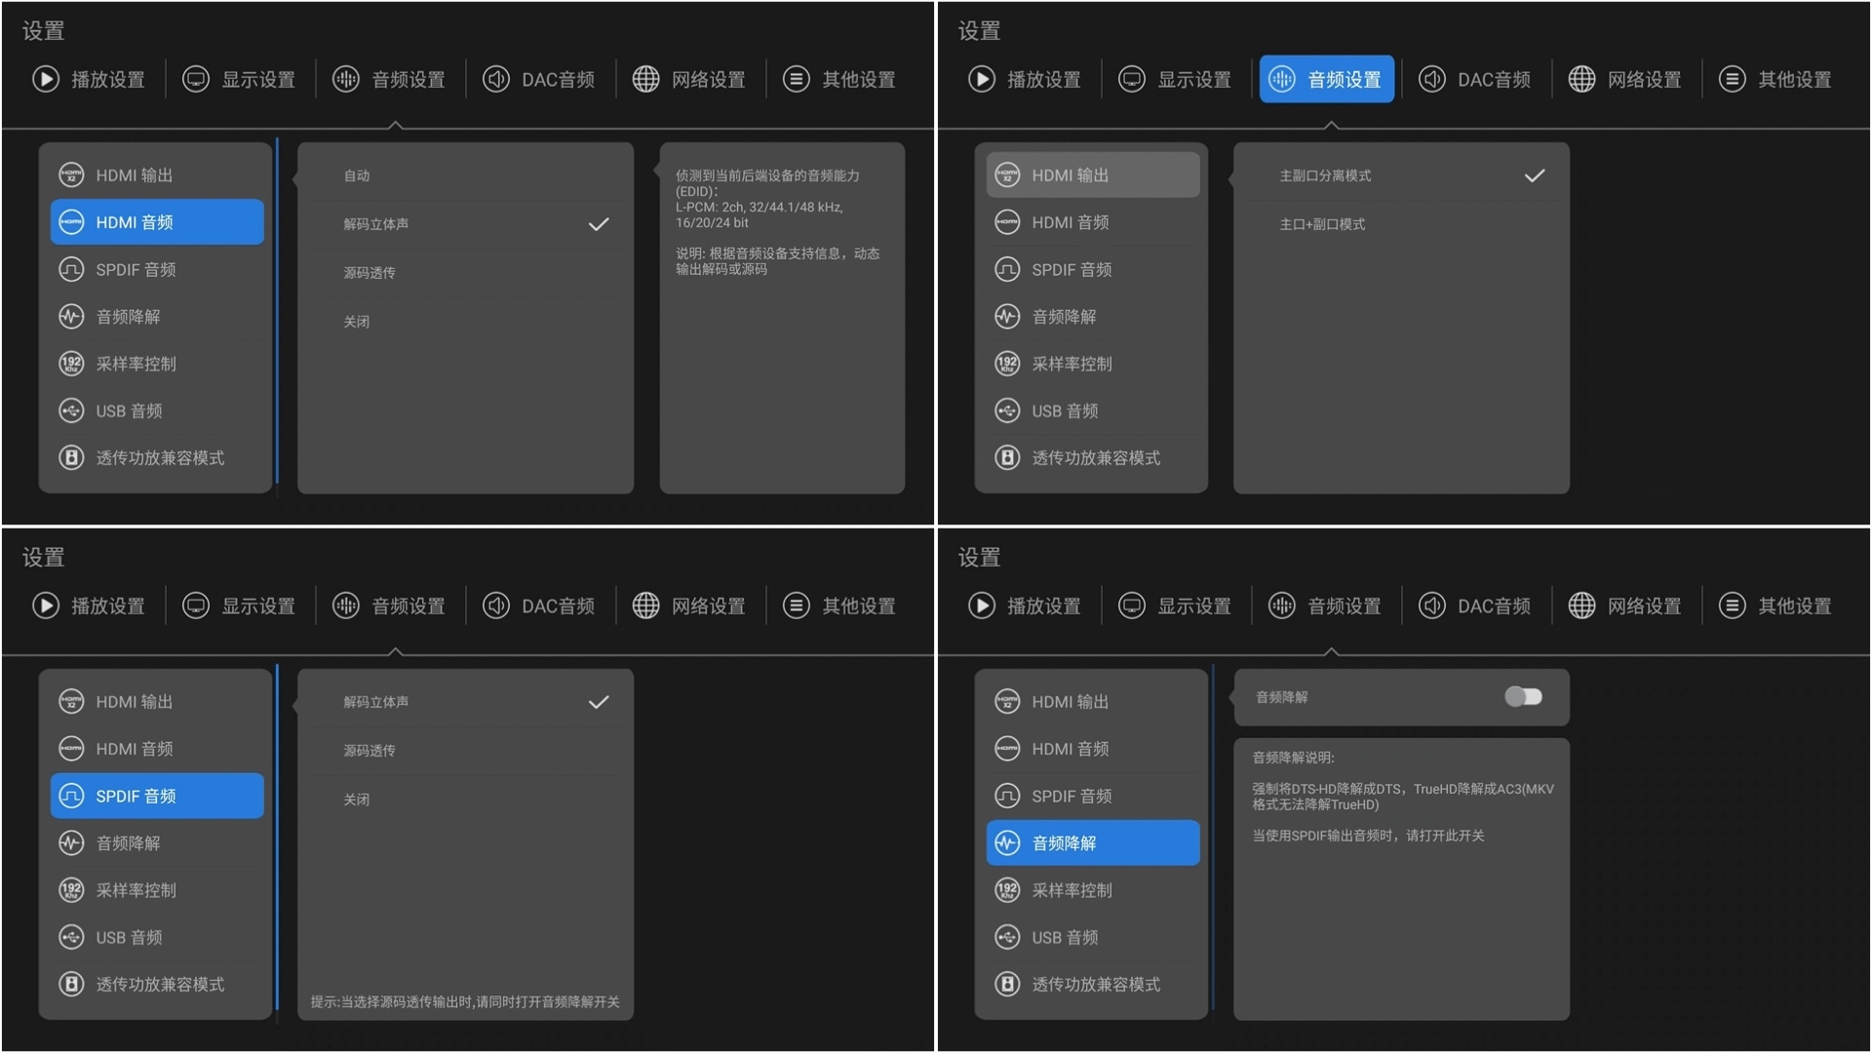Click 采样率控制 192 icon in top-left panel

click(71, 364)
